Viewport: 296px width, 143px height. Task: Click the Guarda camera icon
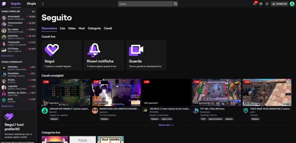pos(136,50)
